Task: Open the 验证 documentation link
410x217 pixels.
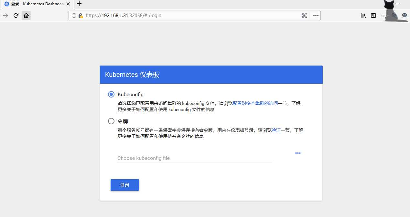Action: (x=276, y=130)
